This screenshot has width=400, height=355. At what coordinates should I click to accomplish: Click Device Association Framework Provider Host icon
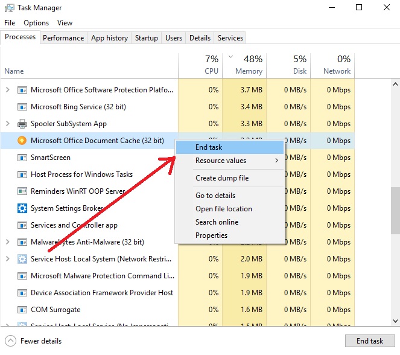click(x=22, y=293)
